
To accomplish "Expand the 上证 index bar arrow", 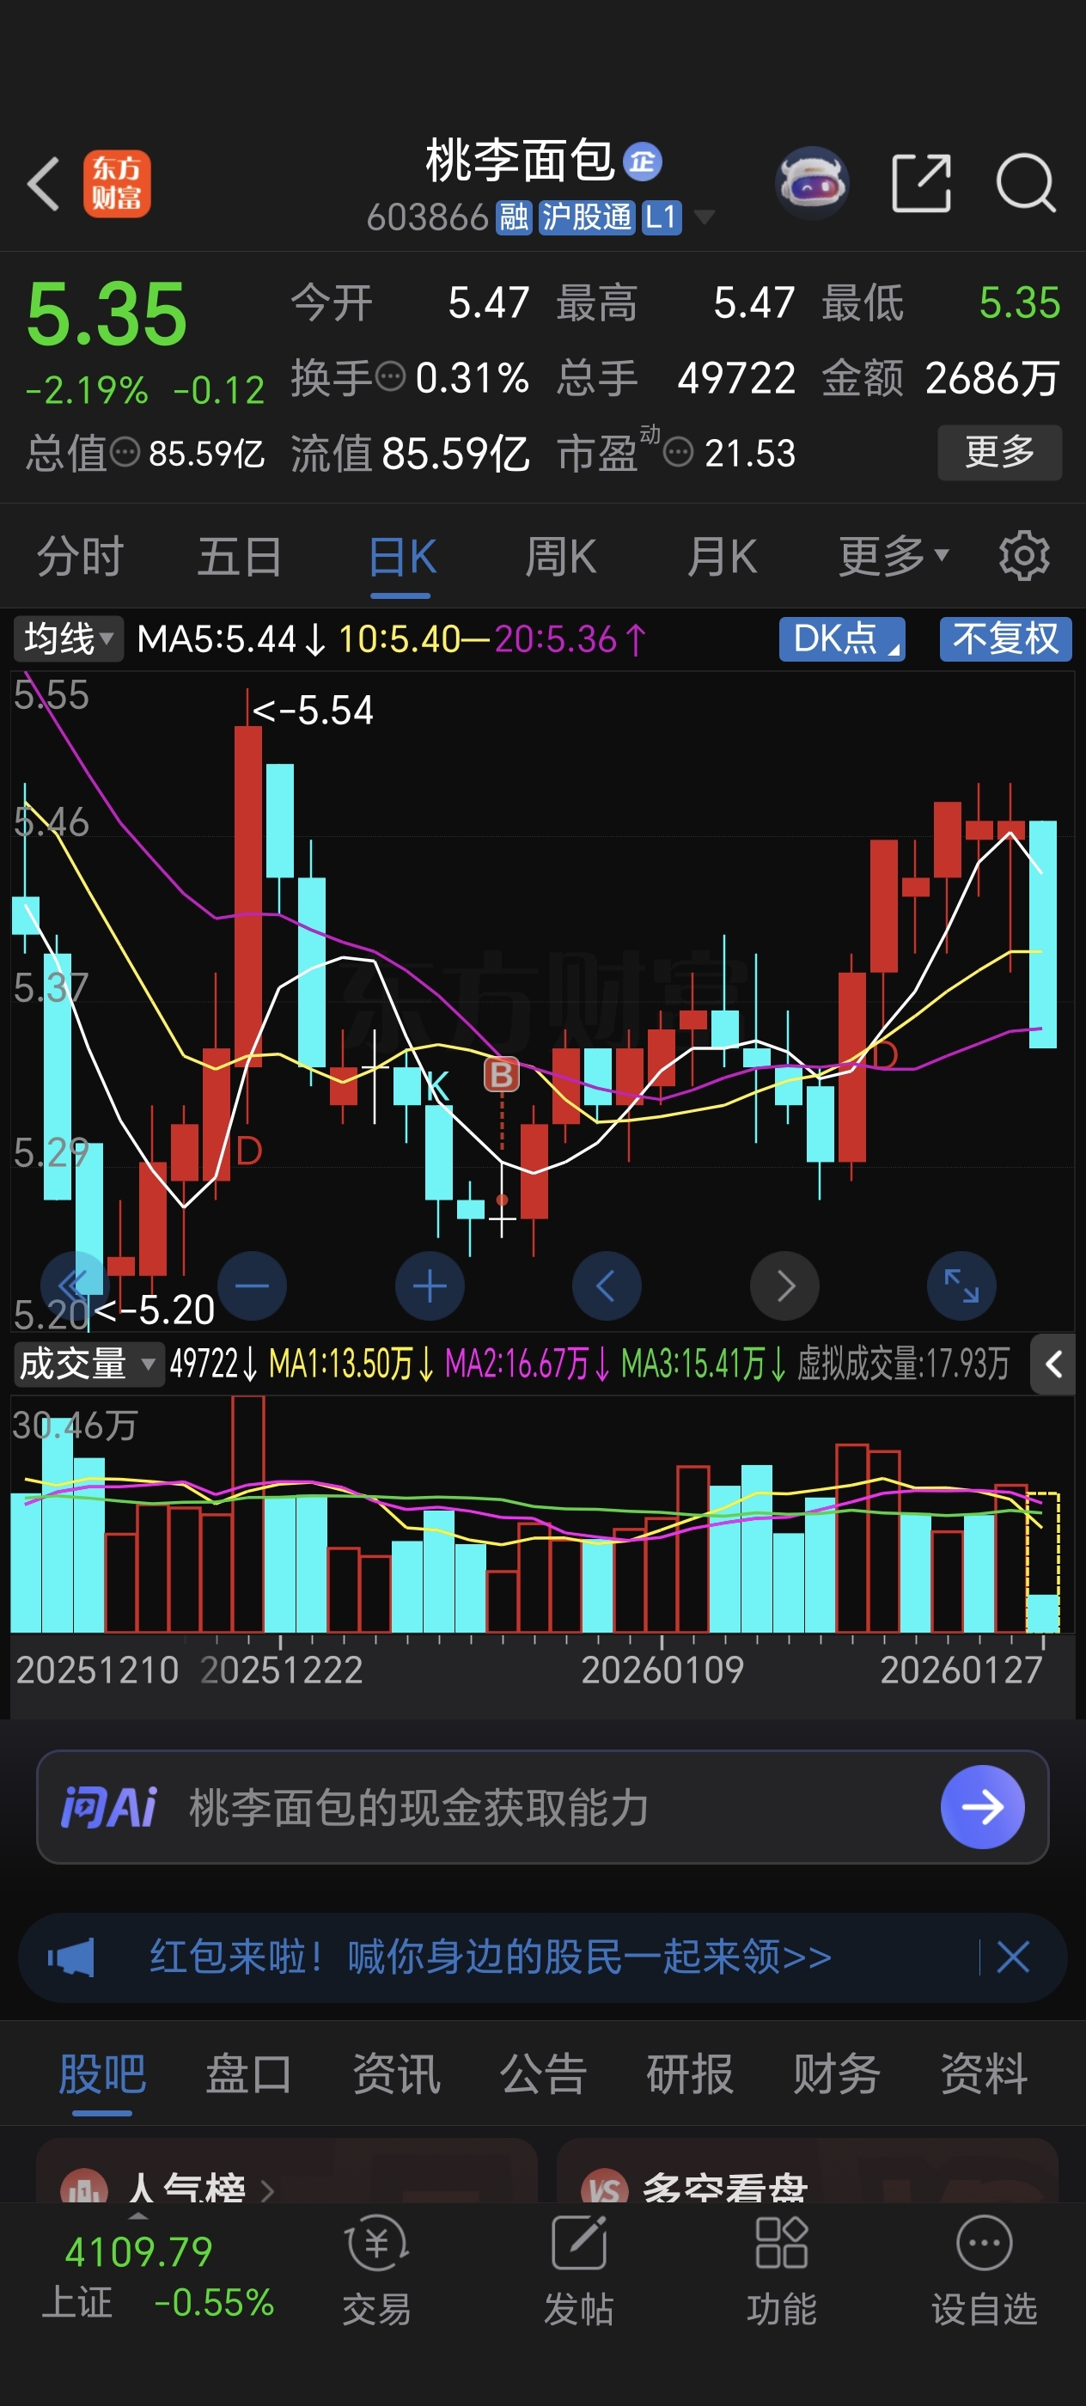I will pos(140,2216).
